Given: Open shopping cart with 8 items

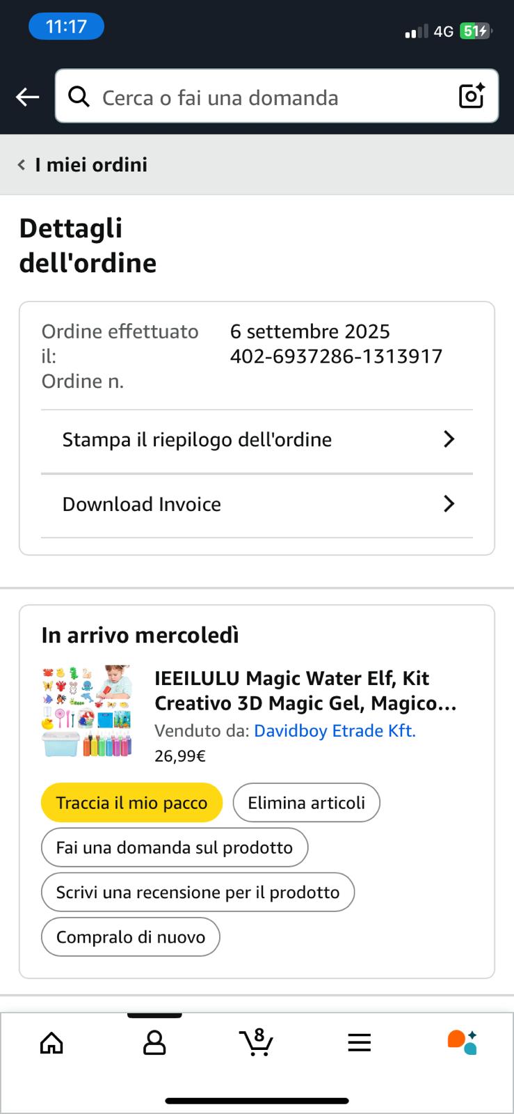Looking at the screenshot, I should [257, 1042].
